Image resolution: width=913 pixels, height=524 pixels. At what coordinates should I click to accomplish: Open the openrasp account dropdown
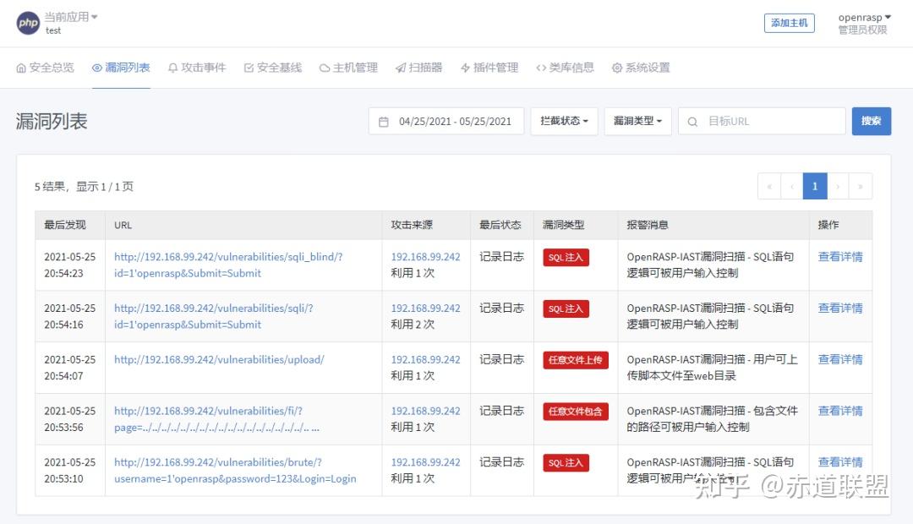(x=863, y=17)
